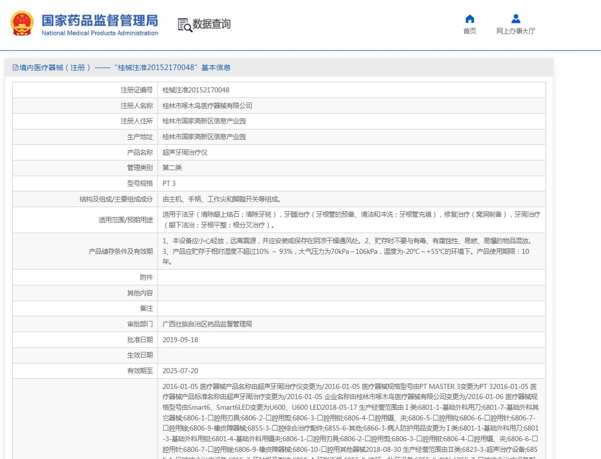Screen dimensions: 601x459
Task: Click the national emblem logo
Action: tap(22, 23)
